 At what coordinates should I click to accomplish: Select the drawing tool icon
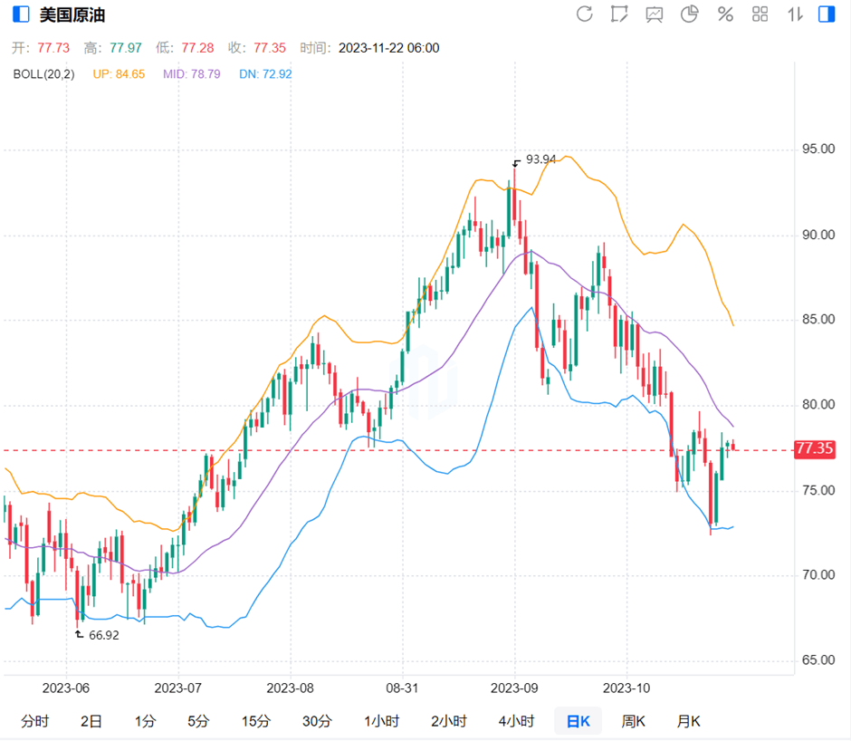pos(619,14)
